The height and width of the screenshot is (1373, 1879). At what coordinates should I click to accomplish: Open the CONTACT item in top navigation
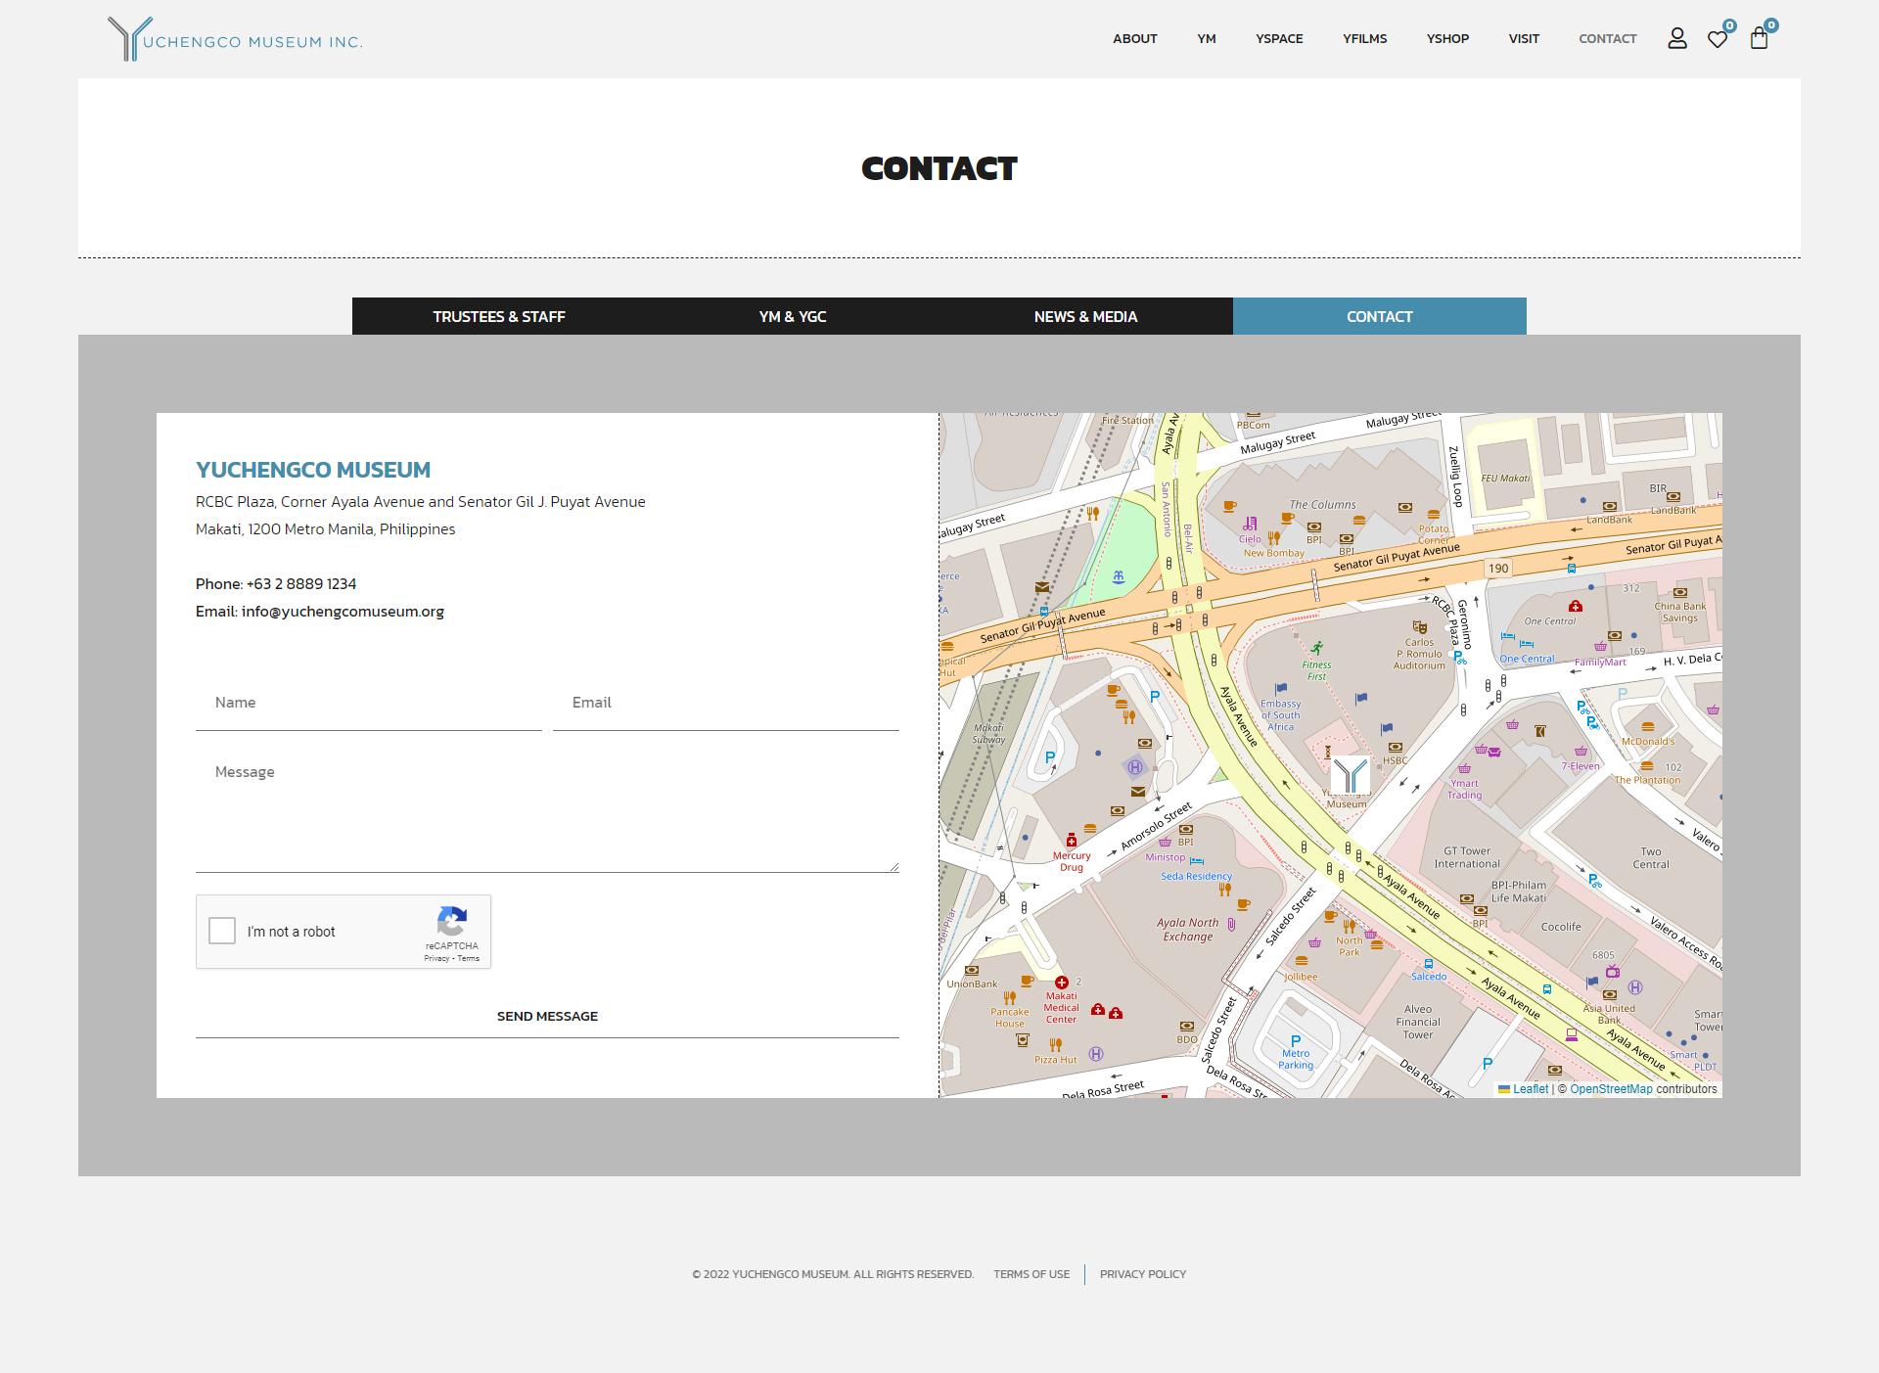(1608, 39)
